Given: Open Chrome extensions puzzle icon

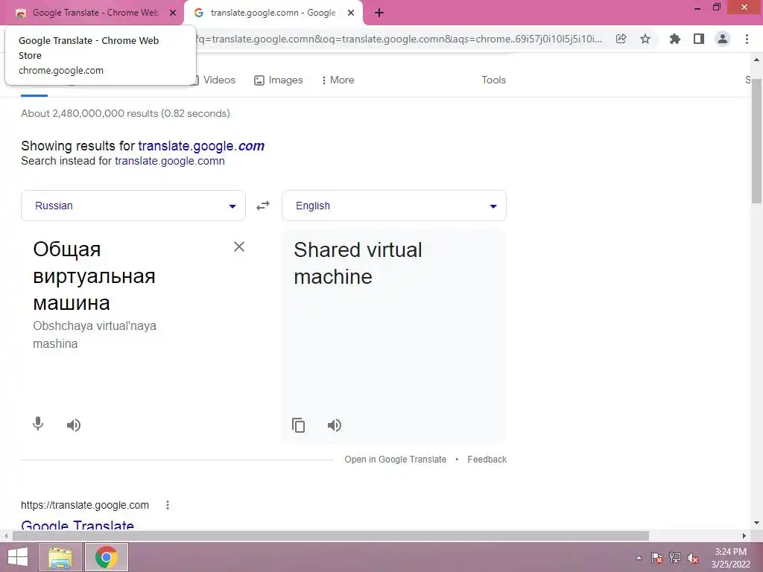Looking at the screenshot, I should (674, 39).
